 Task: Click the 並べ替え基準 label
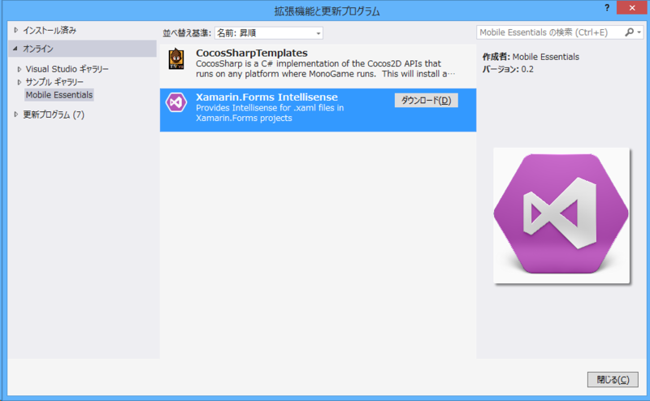[187, 33]
